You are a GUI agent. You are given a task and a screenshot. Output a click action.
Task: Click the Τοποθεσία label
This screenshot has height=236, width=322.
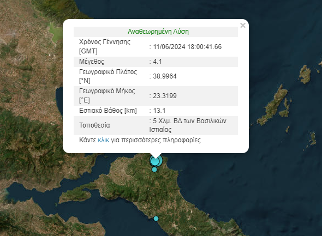(94, 125)
